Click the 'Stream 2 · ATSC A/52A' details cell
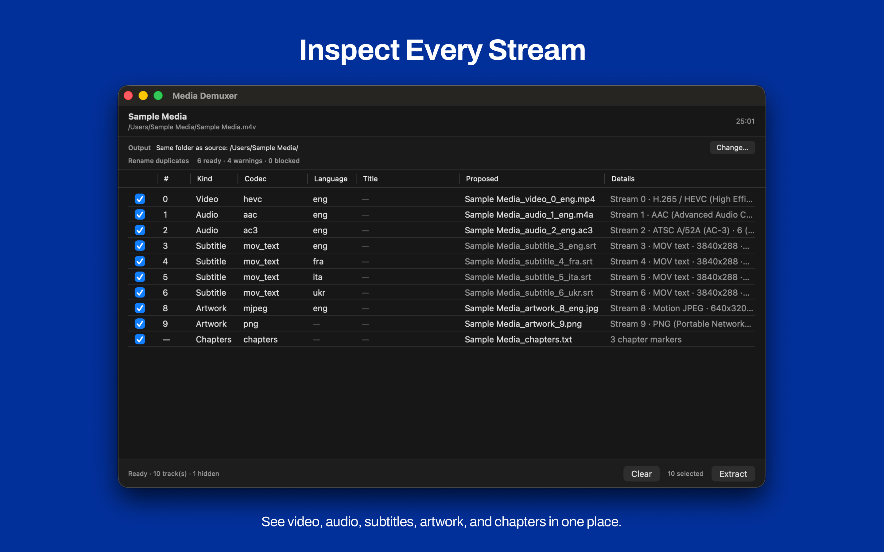Image resolution: width=884 pixels, height=552 pixels. (x=682, y=230)
